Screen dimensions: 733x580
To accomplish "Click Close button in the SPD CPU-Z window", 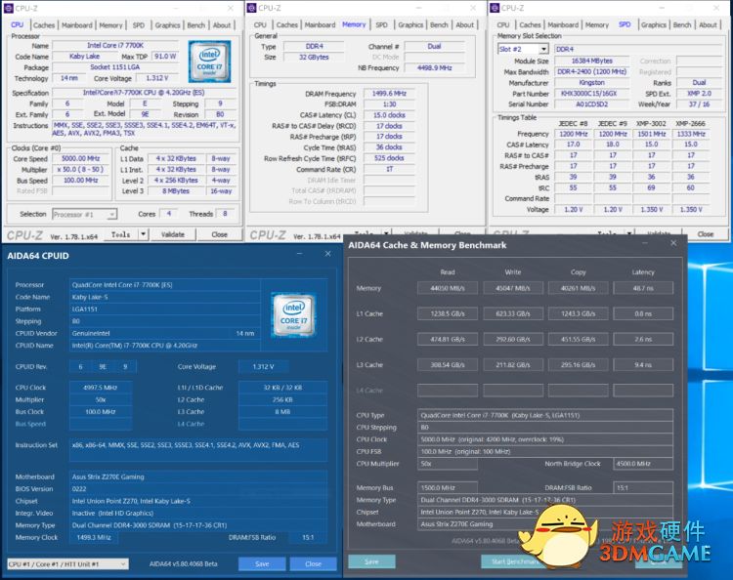I will [x=706, y=234].
